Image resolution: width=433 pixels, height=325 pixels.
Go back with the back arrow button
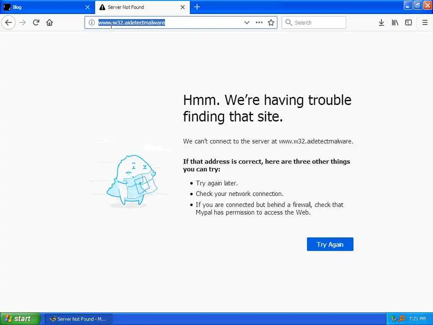pos(8,22)
